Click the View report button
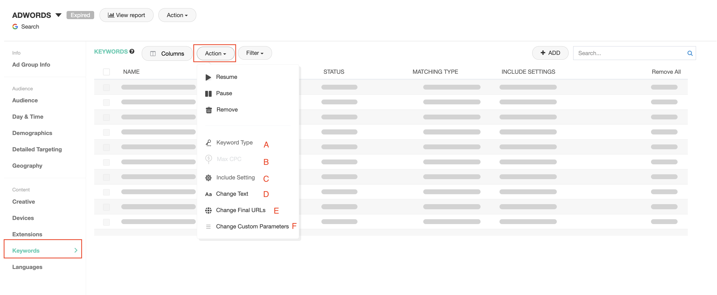Image resolution: width=717 pixels, height=295 pixels. coord(126,15)
